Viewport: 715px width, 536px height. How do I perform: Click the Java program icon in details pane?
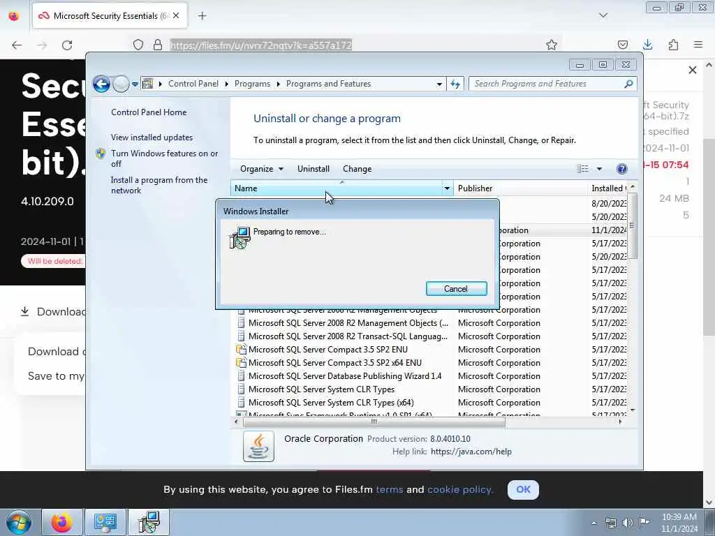click(258, 446)
